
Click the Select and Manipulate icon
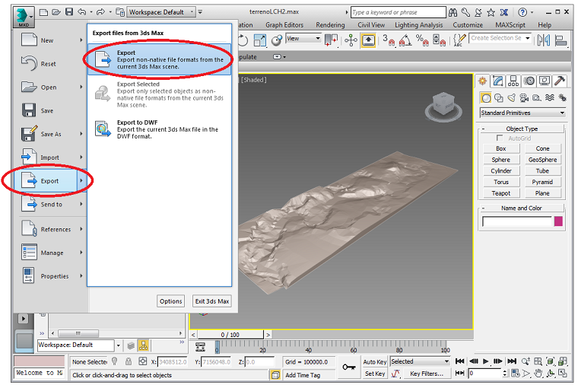pyautogui.click(x=351, y=40)
